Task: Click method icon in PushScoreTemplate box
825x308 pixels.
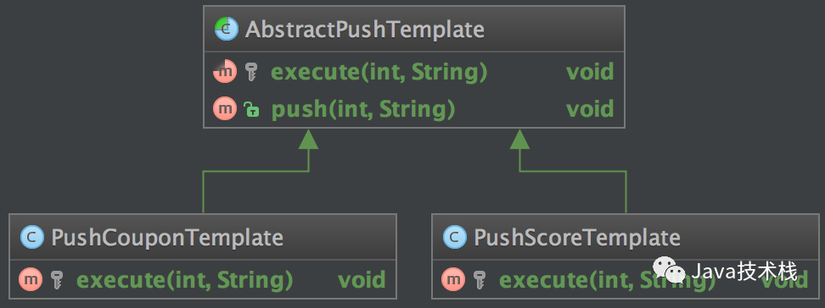Action: [453, 280]
